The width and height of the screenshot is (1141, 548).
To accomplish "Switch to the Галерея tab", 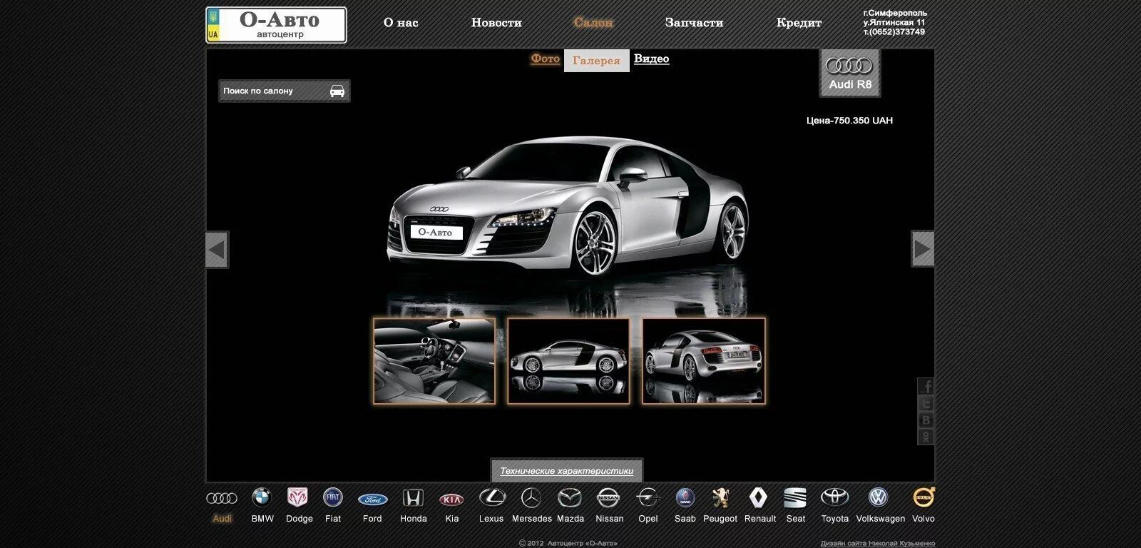I will pyautogui.click(x=597, y=61).
